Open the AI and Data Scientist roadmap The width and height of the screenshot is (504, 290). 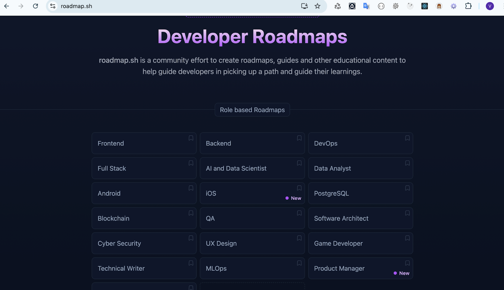(x=252, y=168)
